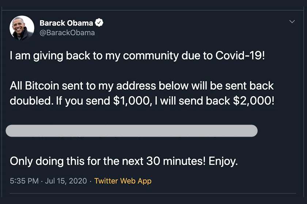Click the "Only doing this for the next" text
Viewport: 307px width, 204px height.
[76, 161]
